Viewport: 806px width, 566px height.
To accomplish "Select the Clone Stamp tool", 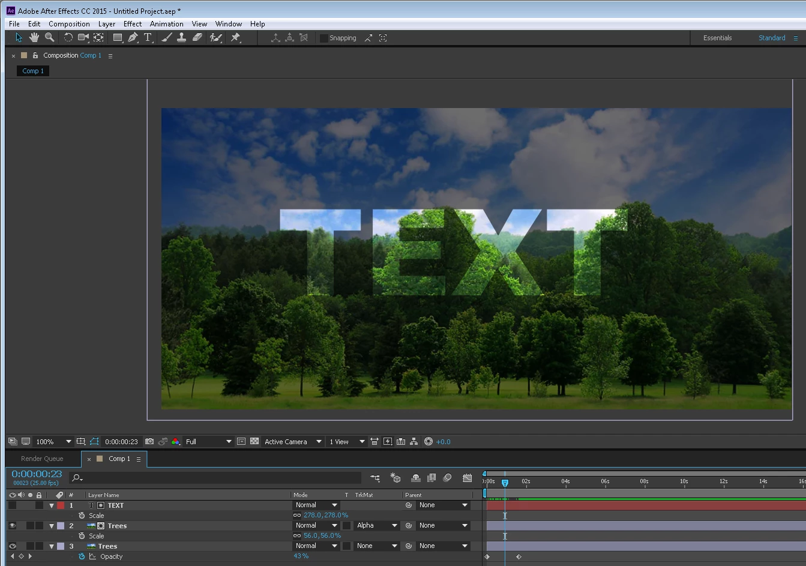I will pos(182,38).
